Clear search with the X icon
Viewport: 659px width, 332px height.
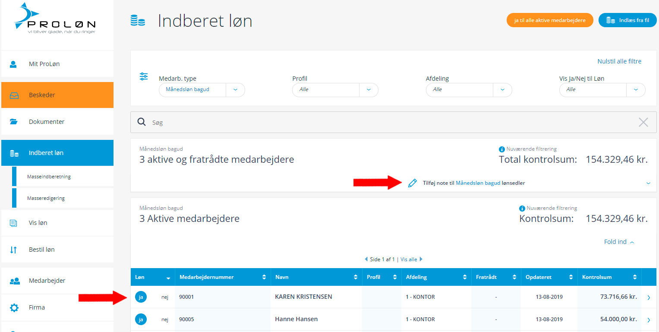coord(643,122)
